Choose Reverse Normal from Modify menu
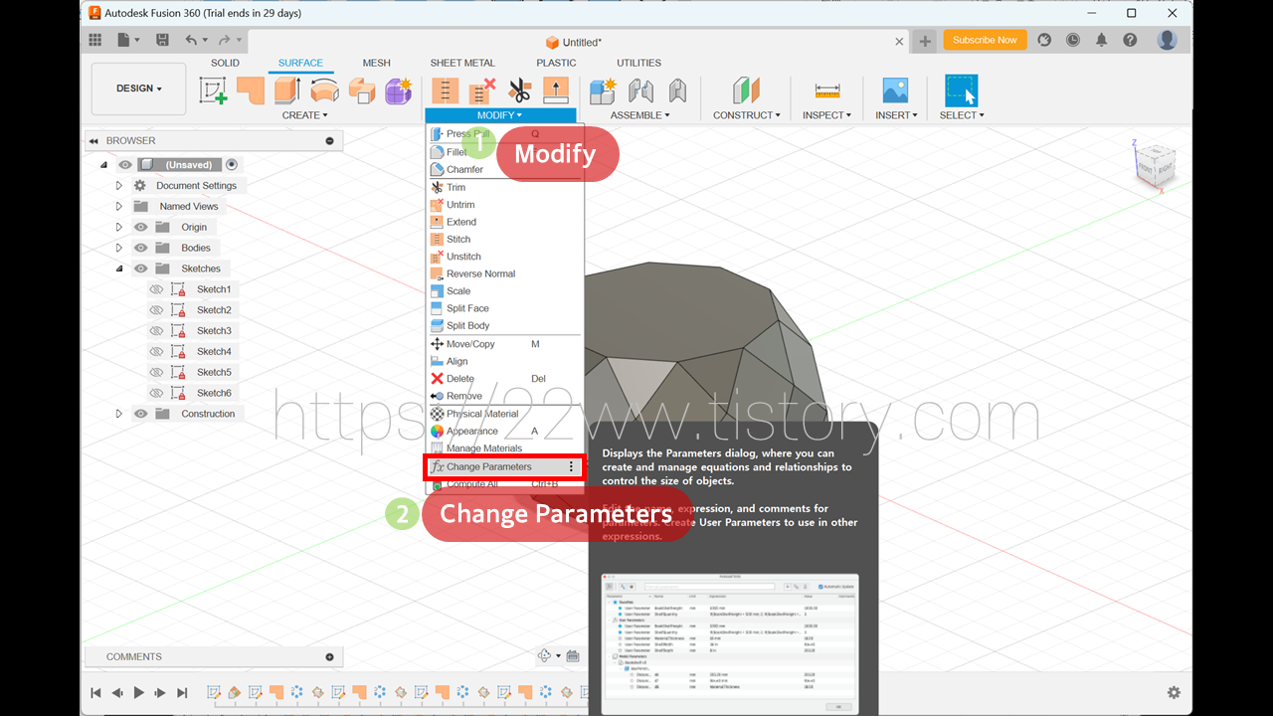Viewport: 1273px width, 716px height. tap(503, 273)
